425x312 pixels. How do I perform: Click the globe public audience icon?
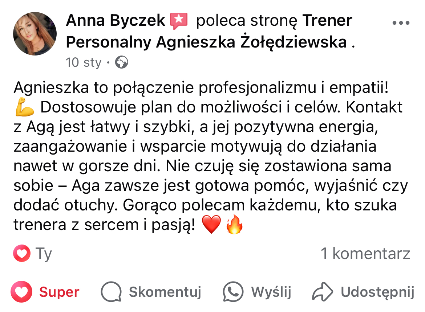121,63
